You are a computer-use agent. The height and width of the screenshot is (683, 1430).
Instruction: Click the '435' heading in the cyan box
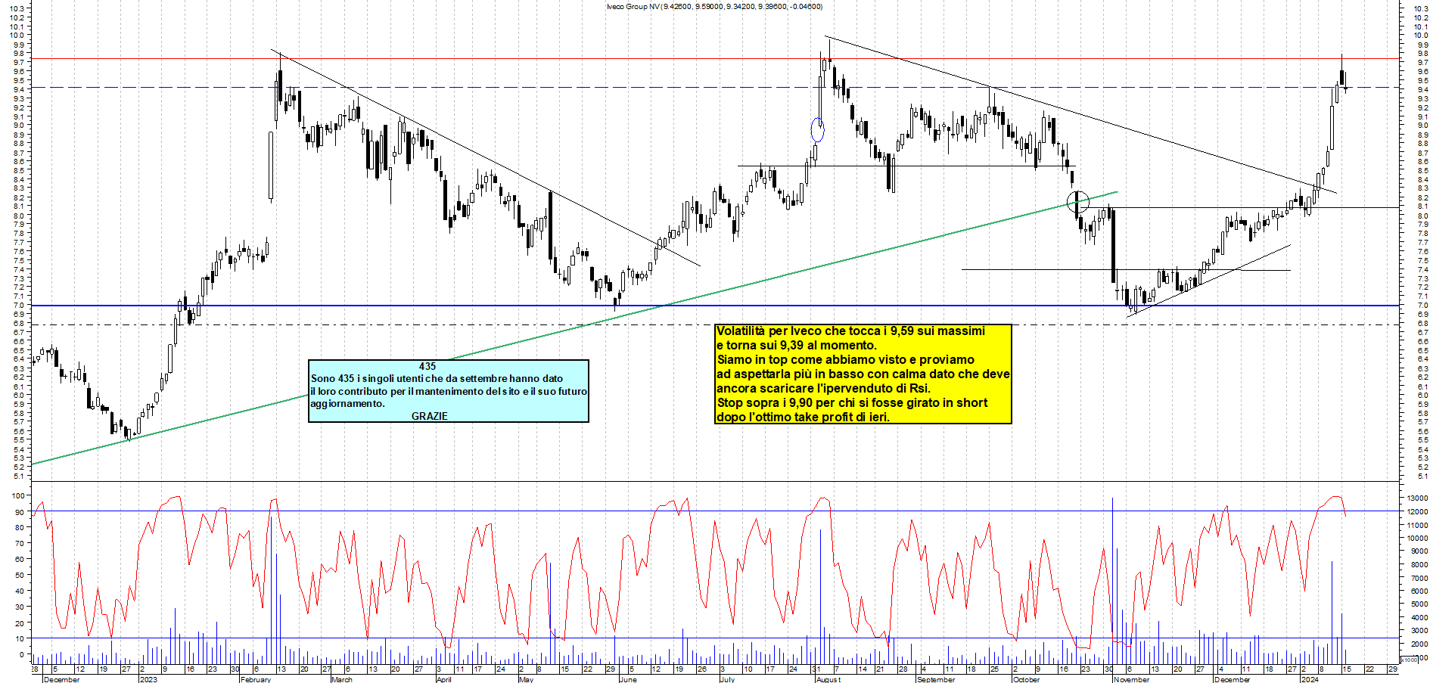(x=427, y=366)
